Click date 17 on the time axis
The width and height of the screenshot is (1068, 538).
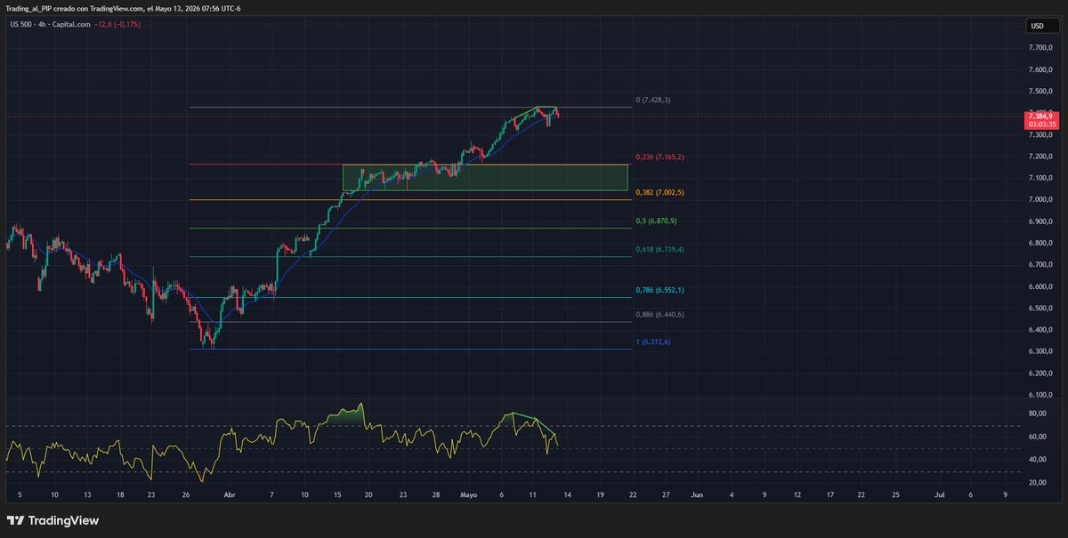tap(829, 494)
